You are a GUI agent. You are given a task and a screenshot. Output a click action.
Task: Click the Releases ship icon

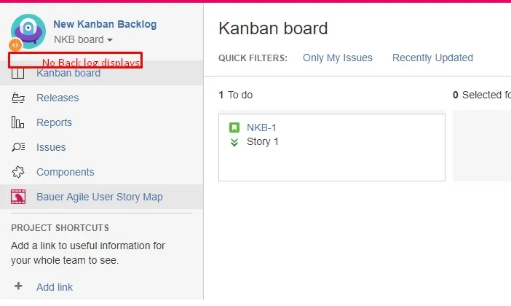point(19,98)
